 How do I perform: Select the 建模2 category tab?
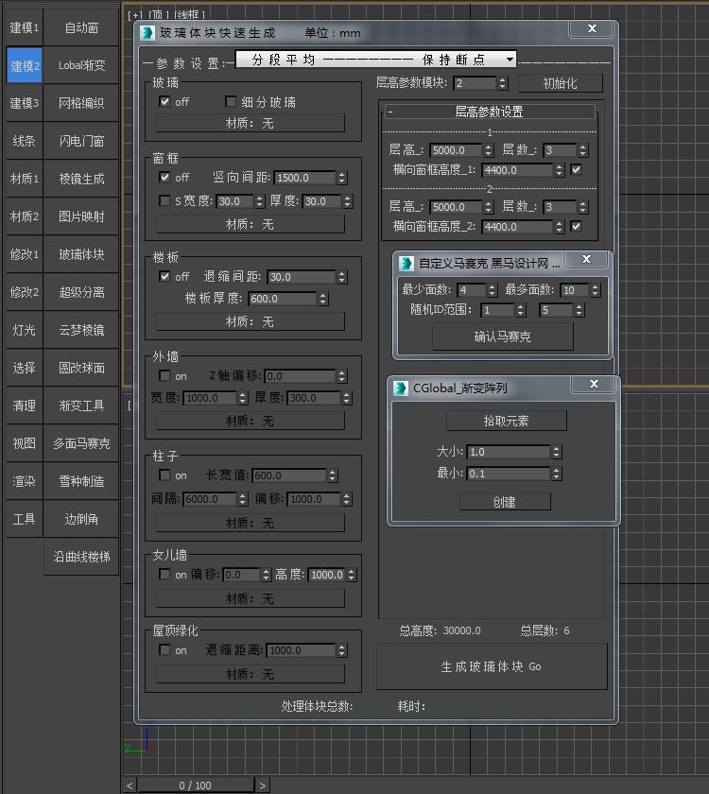coord(25,65)
